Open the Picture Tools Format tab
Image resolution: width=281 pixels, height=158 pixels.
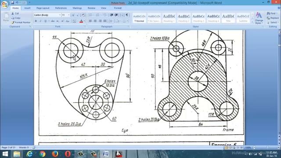pos(118,8)
